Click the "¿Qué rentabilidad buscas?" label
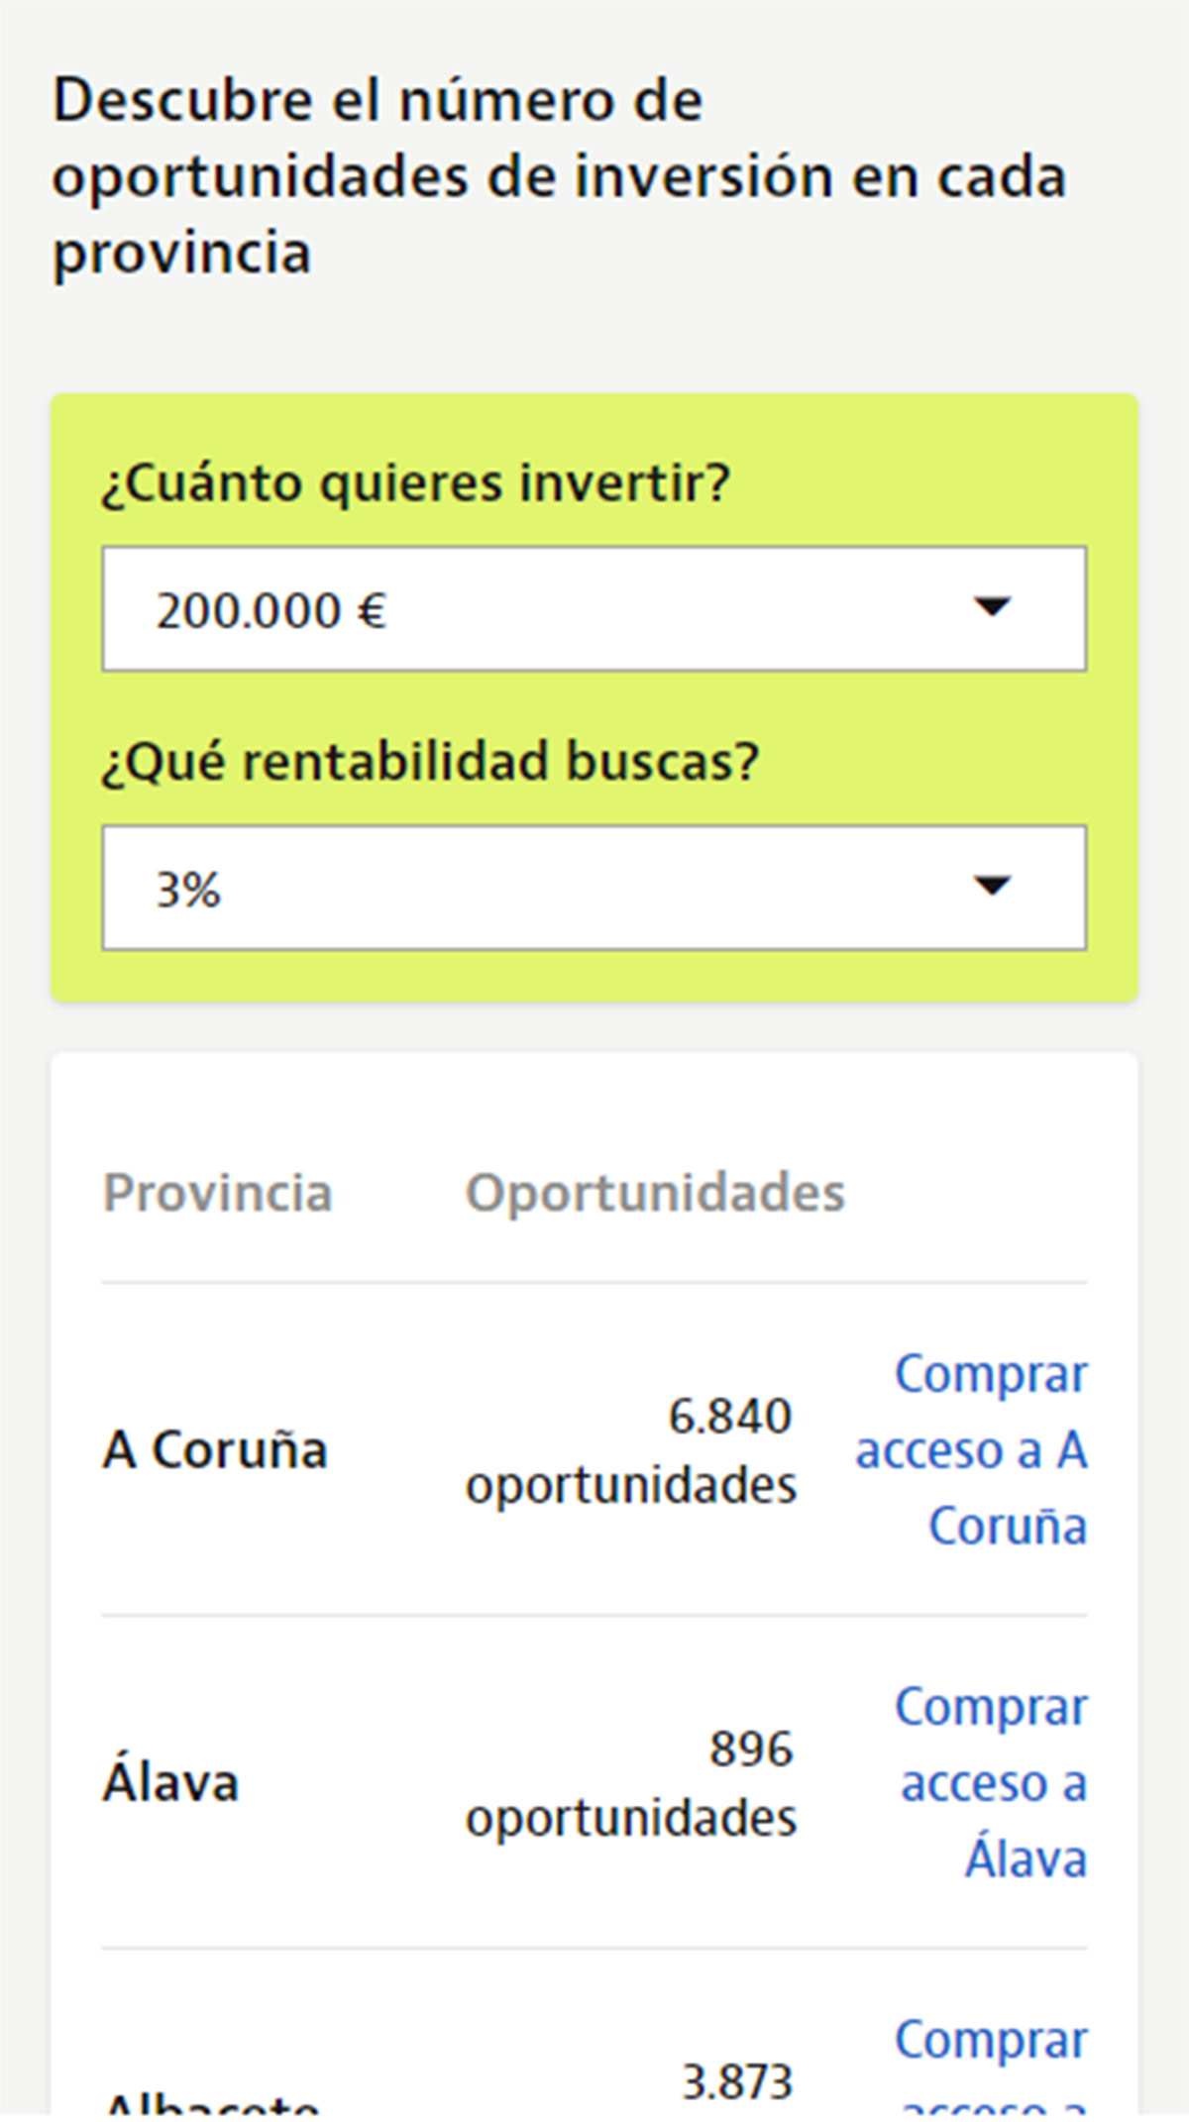Image resolution: width=1189 pixels, height=2122 pixels. tap(431, 762)
